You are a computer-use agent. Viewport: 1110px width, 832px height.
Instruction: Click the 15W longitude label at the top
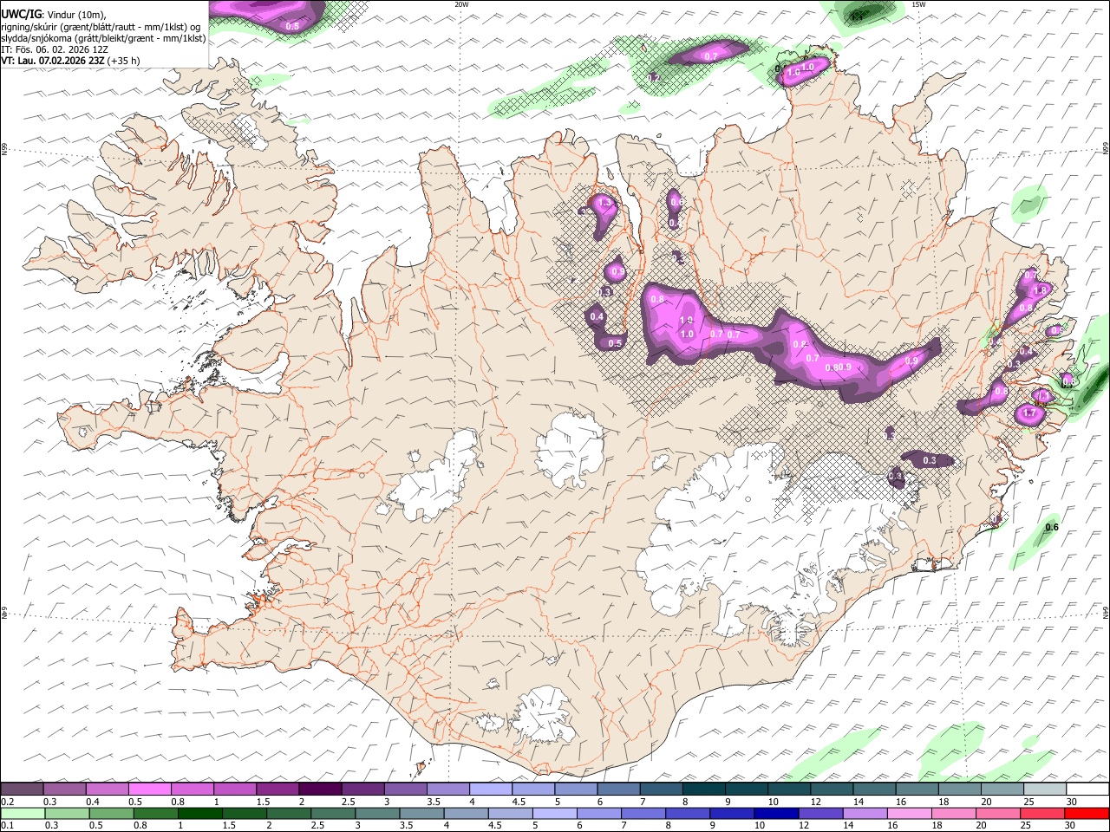919,4
